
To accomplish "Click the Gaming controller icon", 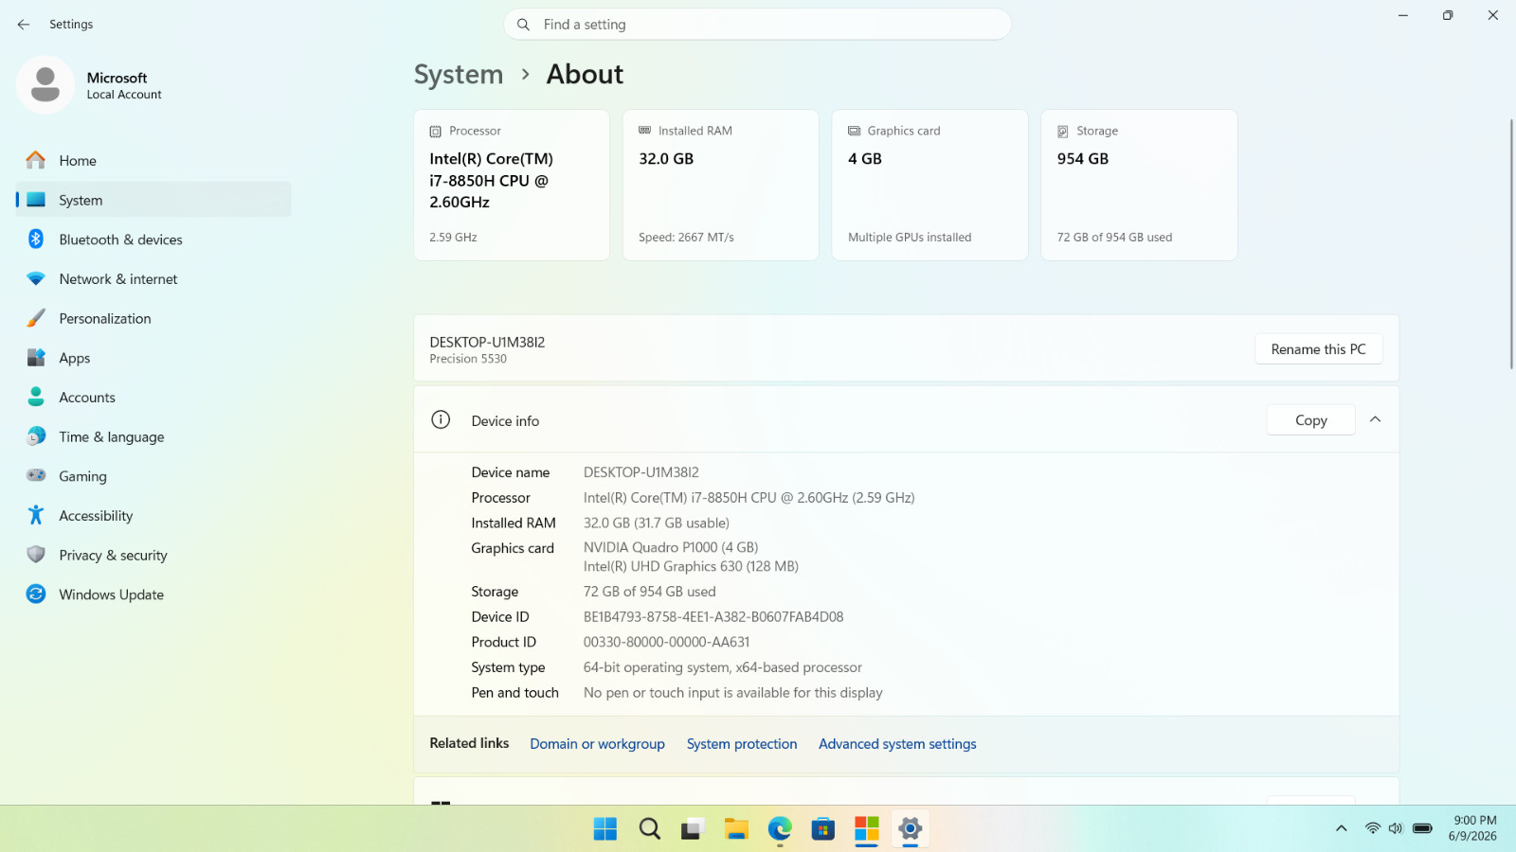I will [x=36, y=476].
